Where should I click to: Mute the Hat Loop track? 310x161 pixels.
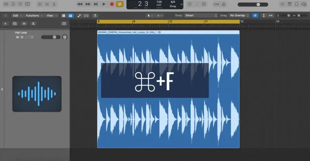[18, 37]
